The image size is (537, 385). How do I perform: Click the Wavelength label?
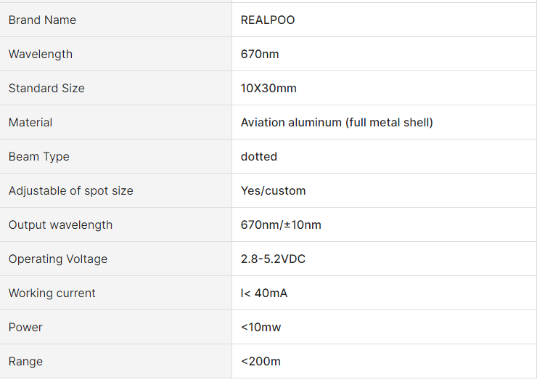[x=41, y=54]
